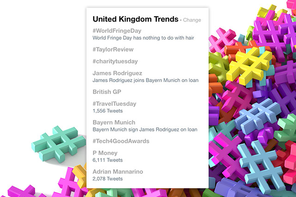Open the #WorldFringeDay trend
Image resolution: width=296 pixels, height=197 pixels.
pos(117,31)
